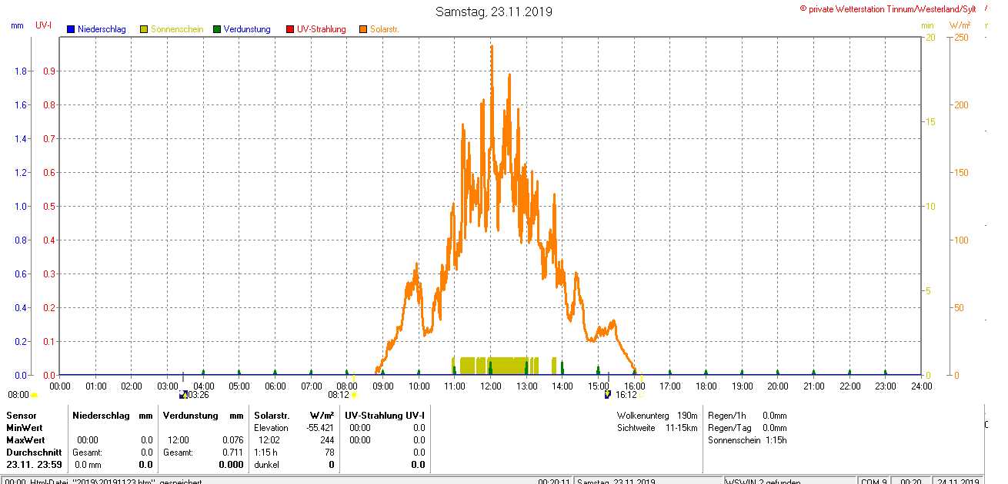This screenshot has height=484, width=1008.
Task: Click the UV-I axis unit label
Action: [44, 25]
